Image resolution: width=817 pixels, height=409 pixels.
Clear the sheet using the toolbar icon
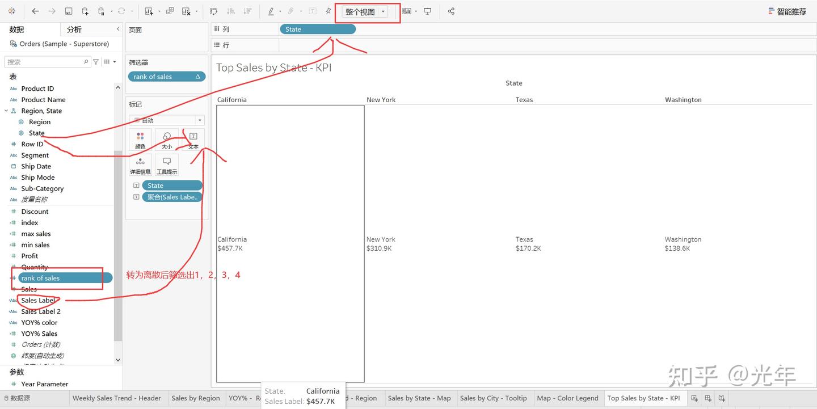click(187, 11)
